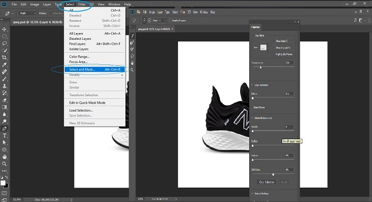The image size is (372, 202).
Task: Collapse the Edge Detection section
Action: pos(252,85)
